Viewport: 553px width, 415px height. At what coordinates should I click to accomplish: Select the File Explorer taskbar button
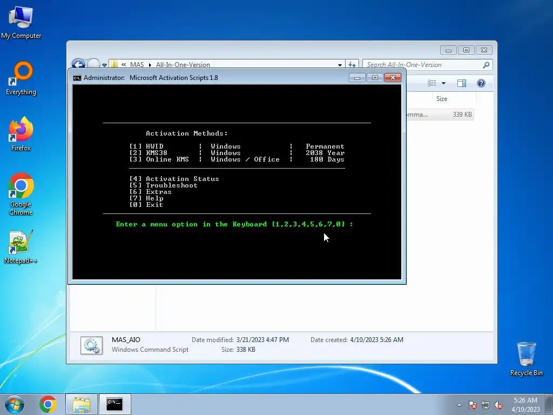82,404
